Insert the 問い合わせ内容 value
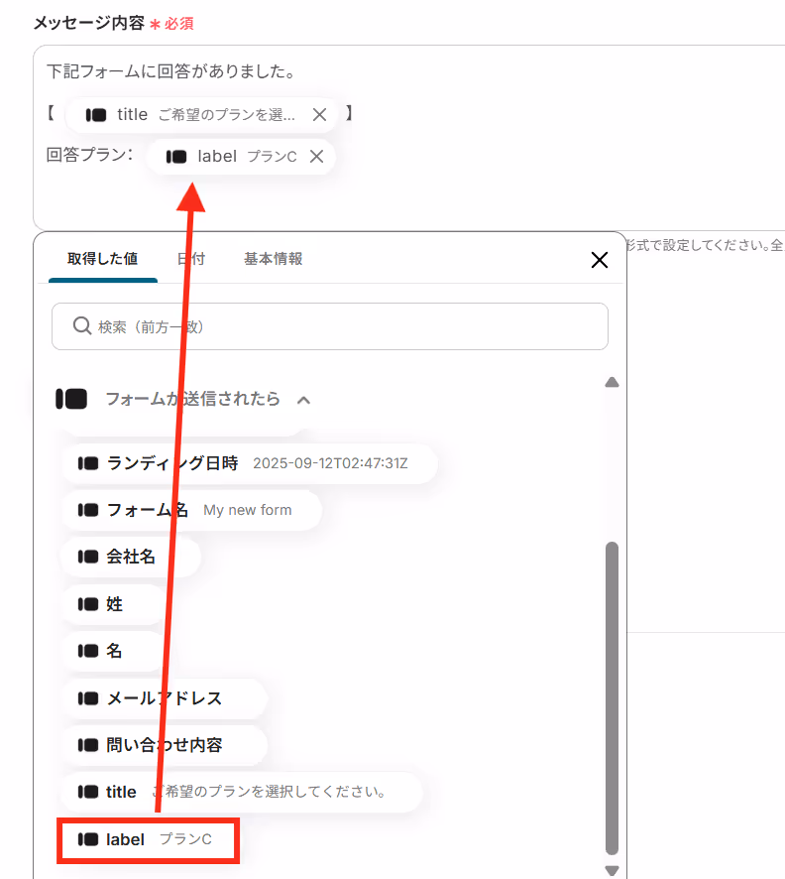 point(165,745)
